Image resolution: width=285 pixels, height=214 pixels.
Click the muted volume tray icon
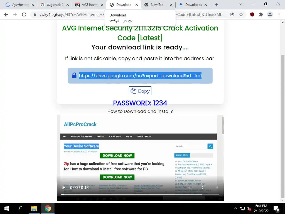(249, 208)
